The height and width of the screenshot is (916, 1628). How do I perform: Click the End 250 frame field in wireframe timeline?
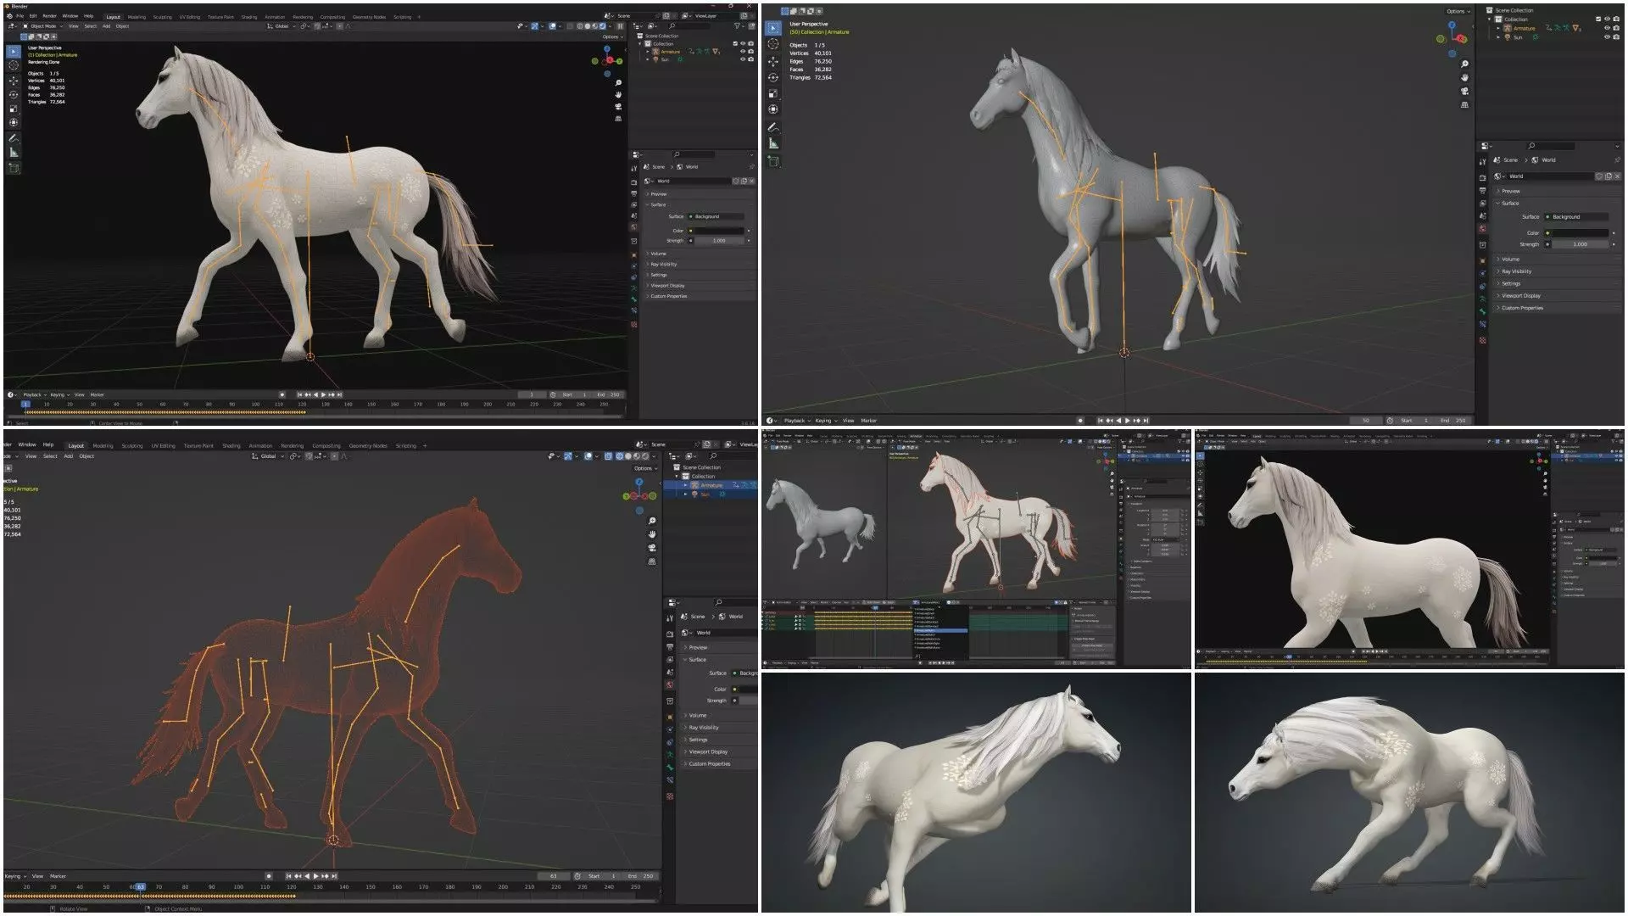coord(641,876)
